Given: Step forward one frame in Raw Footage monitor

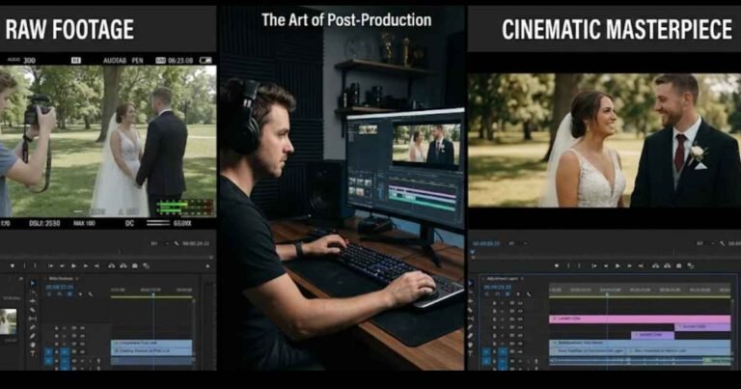Looking at the screenshot, I should [86, 266].
